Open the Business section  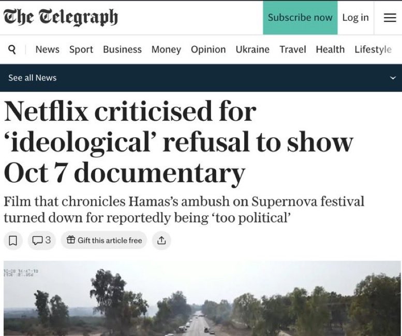pyautogui.click(x=122, y=49)
